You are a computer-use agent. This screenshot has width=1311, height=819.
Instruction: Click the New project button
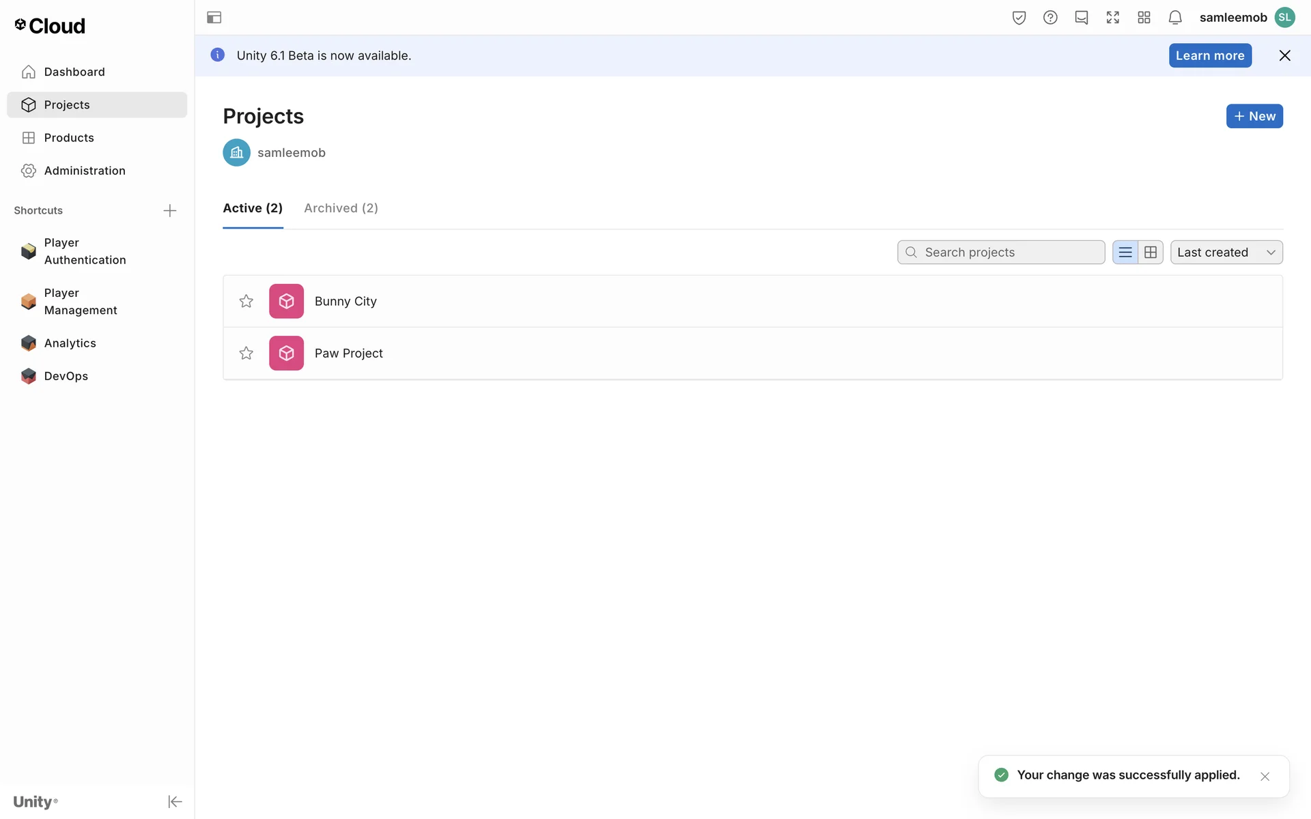click(x=1254, y=116)
